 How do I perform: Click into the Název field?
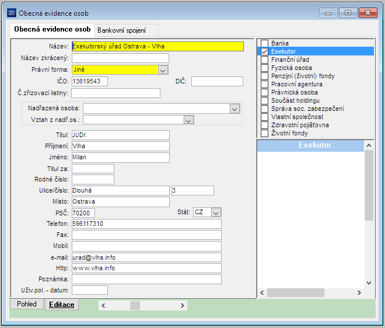pyautogui.click(x=157, y=46)
